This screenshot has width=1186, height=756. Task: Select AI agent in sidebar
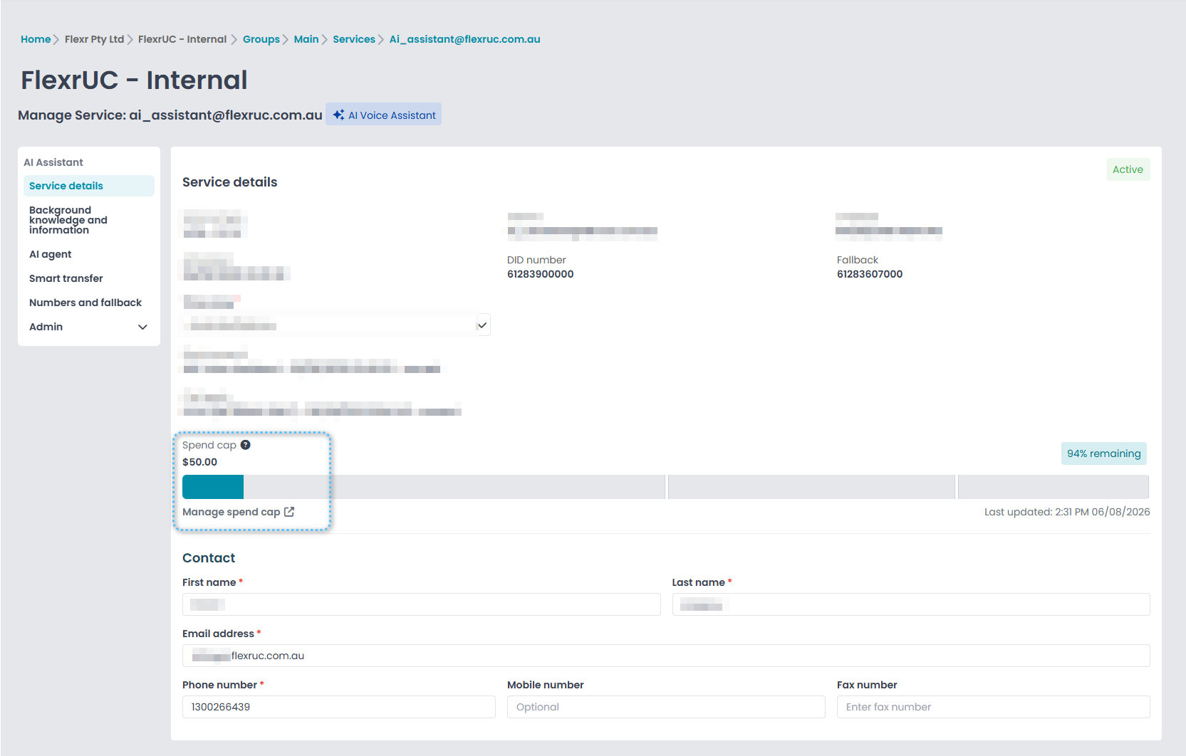pyautogui.click(x=89, y=254)
